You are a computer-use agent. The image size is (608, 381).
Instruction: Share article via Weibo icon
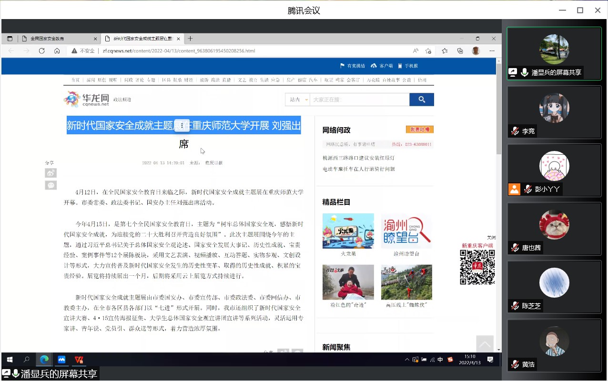51,173
